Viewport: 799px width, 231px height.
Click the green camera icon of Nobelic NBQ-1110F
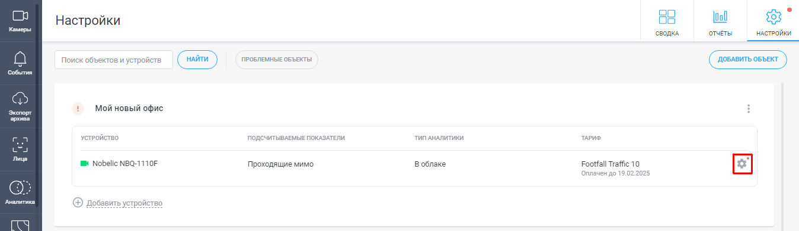tap(84, 164)
